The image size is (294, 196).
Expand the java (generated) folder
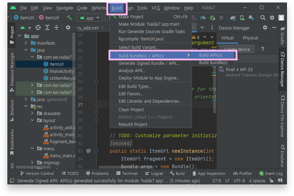pos(26,99)
